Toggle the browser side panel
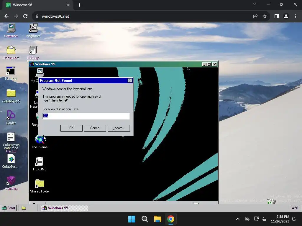Viewport: 302px width, 226px height. click(277, 16)
